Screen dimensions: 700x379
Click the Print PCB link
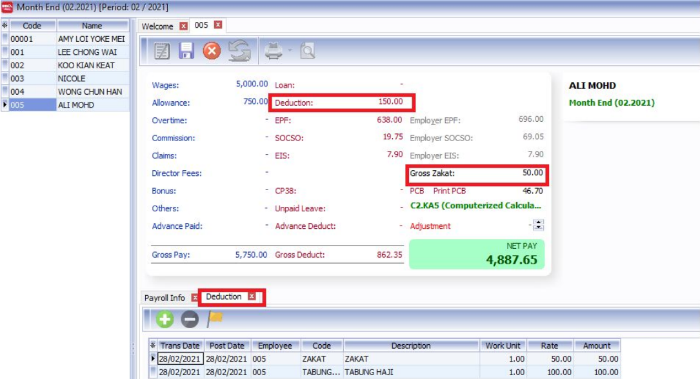[450, 191]
